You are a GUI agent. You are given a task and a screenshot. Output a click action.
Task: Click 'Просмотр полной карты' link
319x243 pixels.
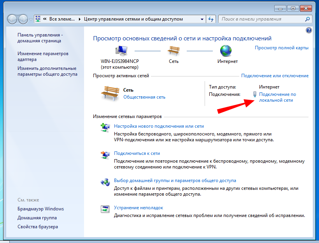tap(281, 48)
